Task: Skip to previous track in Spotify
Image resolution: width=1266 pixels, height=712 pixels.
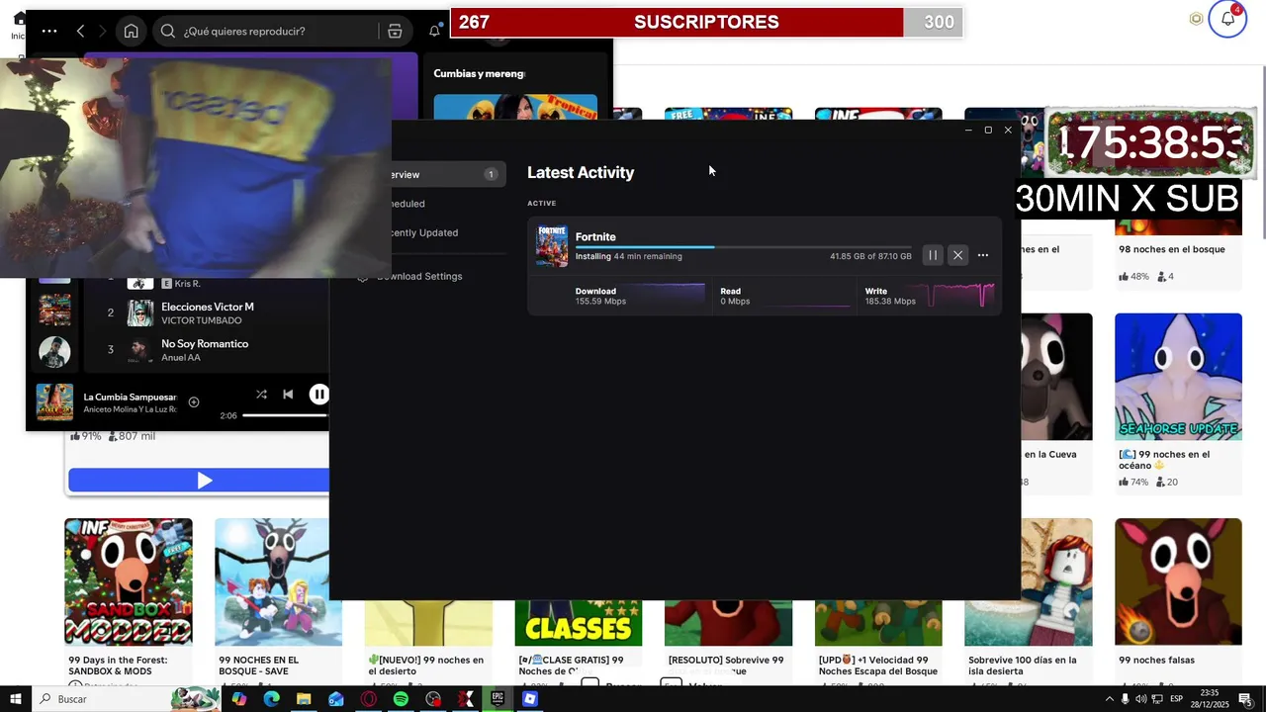Action: [x=288, y=395]
